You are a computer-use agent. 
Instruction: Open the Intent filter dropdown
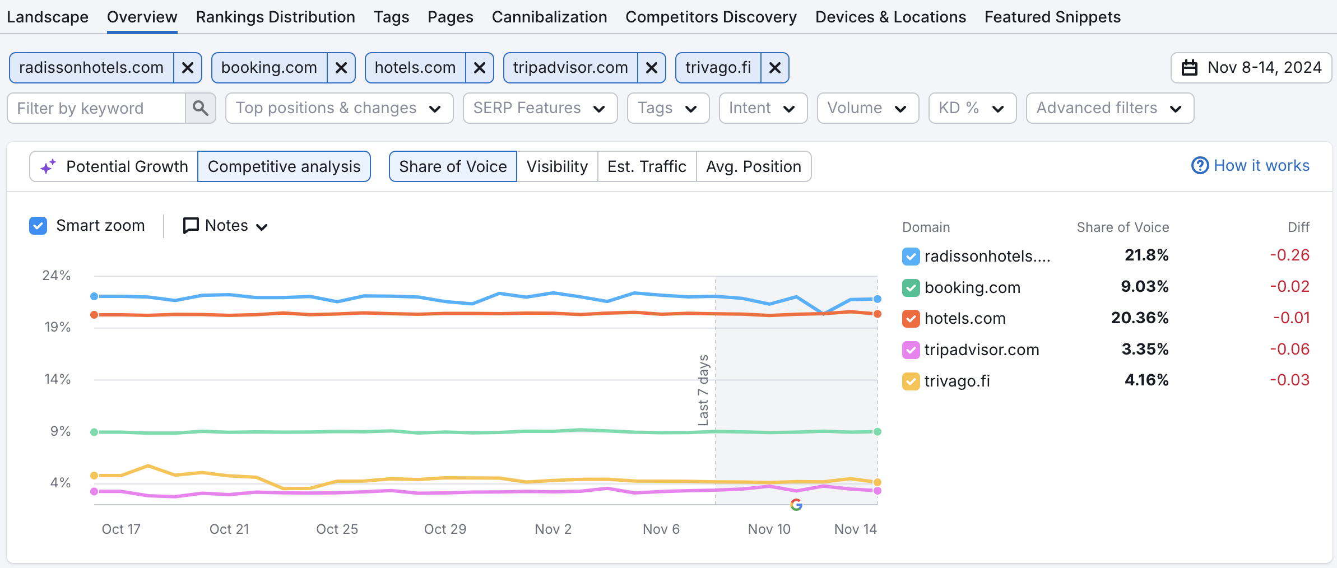[763, 108]
